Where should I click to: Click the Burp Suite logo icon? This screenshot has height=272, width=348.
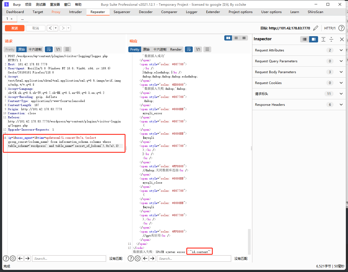pyautogui.click(x=7, y=4)
